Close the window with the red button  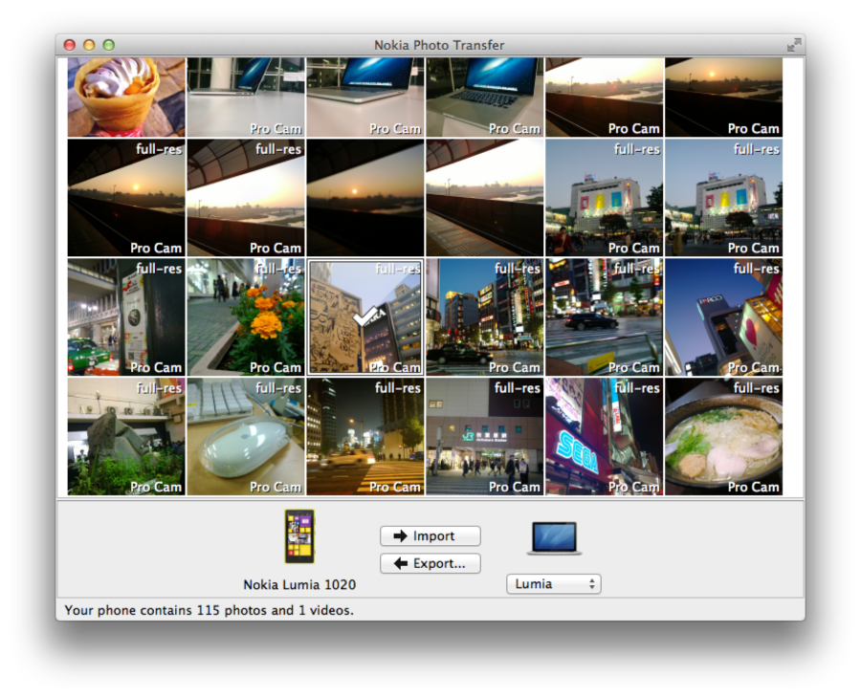pos(69,45)
